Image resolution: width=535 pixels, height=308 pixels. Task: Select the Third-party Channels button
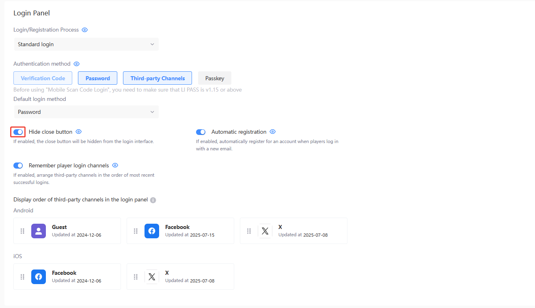coord(157,78)
